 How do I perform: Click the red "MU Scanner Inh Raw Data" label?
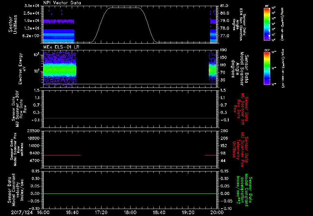[241, 109]
